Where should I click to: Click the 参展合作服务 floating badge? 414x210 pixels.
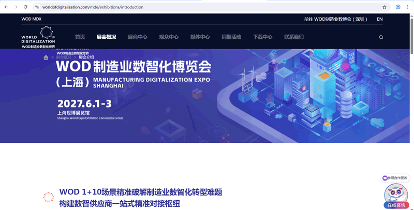pos(395,178)
